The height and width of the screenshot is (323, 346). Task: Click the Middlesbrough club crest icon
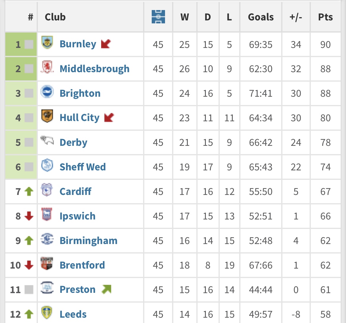(47, 67)
